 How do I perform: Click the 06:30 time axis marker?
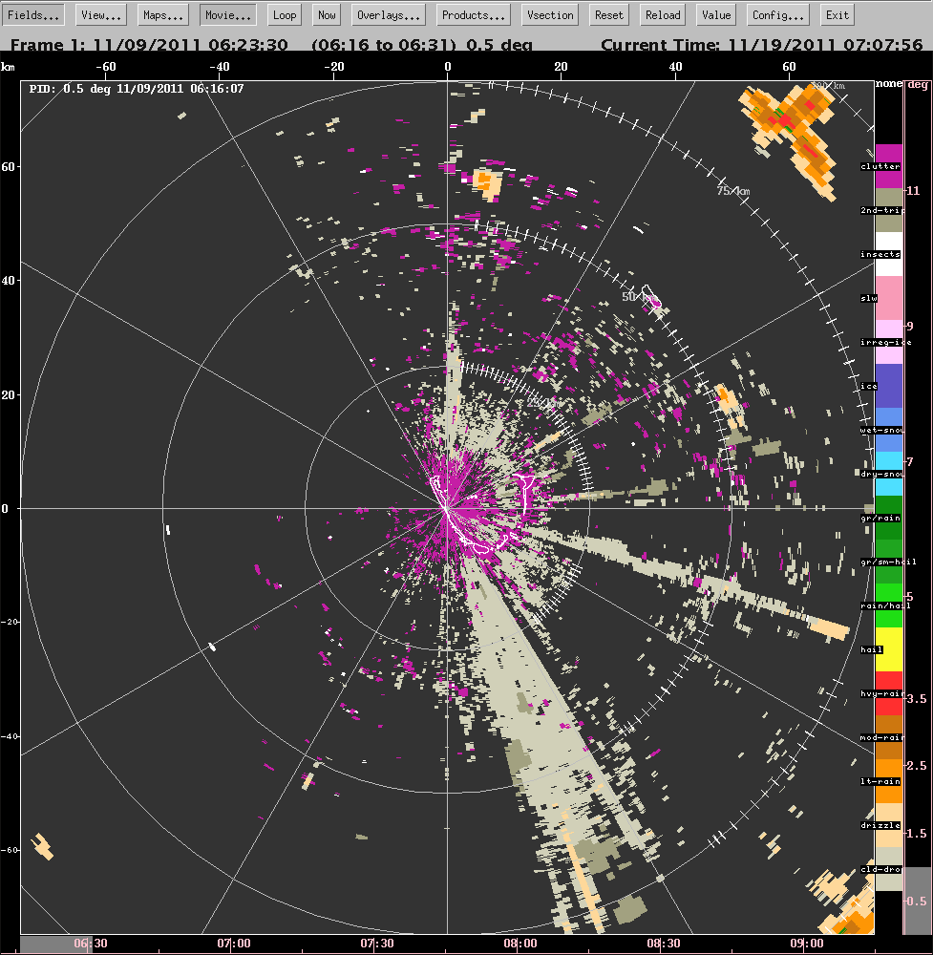coord(91,944)
